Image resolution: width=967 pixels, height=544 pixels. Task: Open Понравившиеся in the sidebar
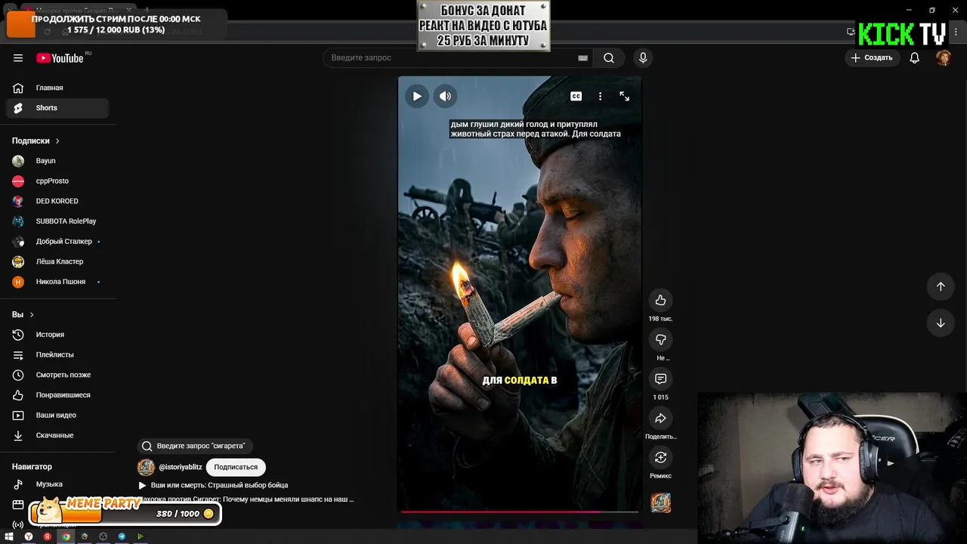coord(57,395)
